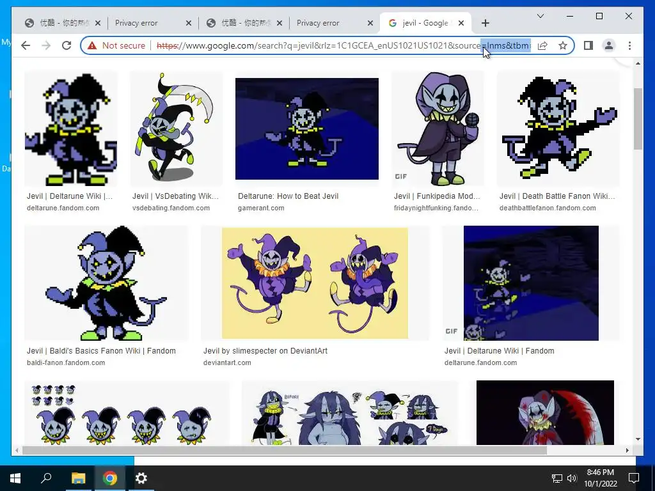Open the Not secure warning info

(116, 45)
